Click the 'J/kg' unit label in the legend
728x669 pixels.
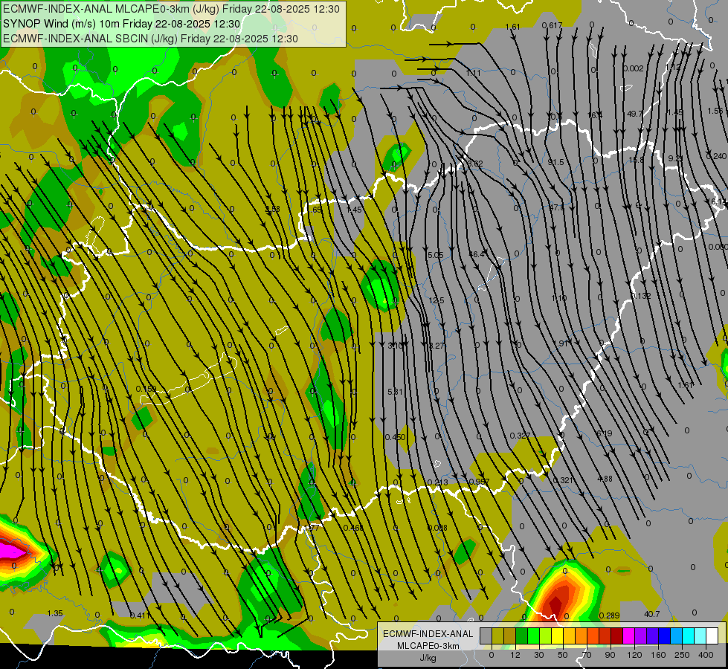coord(428,658)
